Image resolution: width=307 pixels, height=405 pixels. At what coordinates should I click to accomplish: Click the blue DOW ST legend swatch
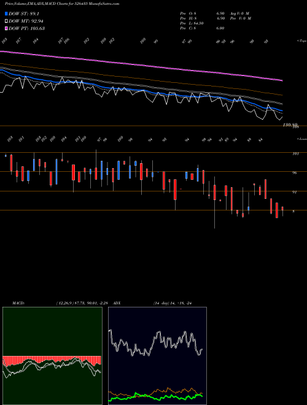tap(6, 13)
